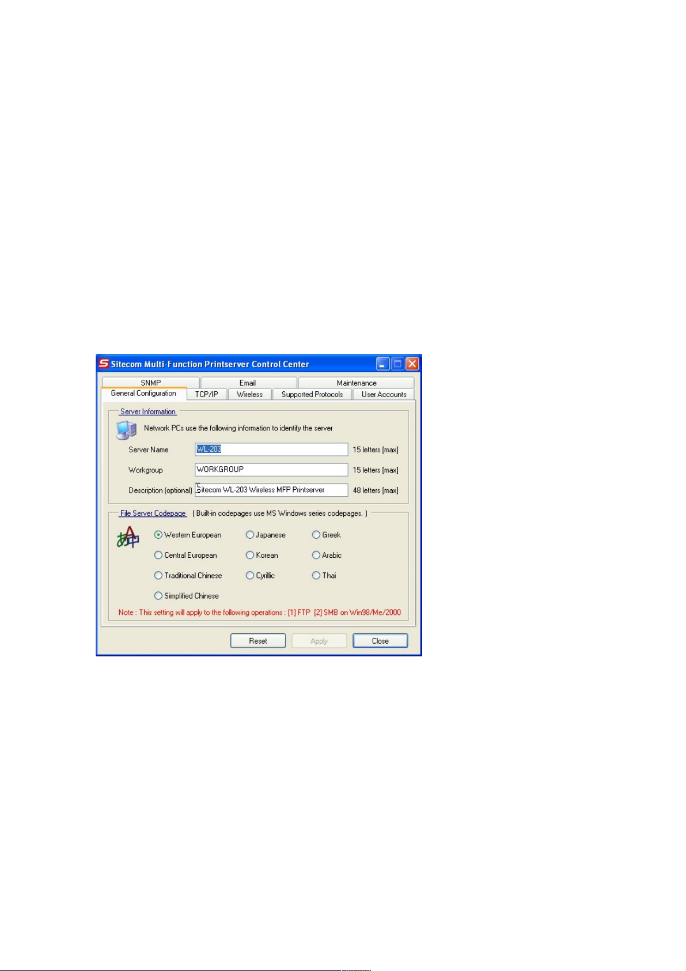Click the Workgroup label
The height and width of the screenshot is (971, 686).
coord(146,470)
